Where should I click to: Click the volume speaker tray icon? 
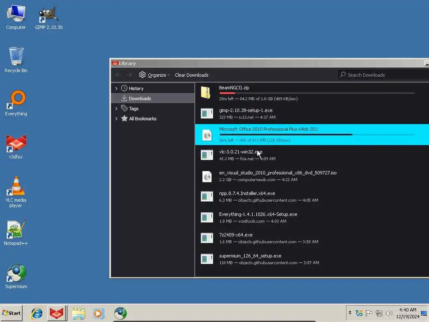389,313
